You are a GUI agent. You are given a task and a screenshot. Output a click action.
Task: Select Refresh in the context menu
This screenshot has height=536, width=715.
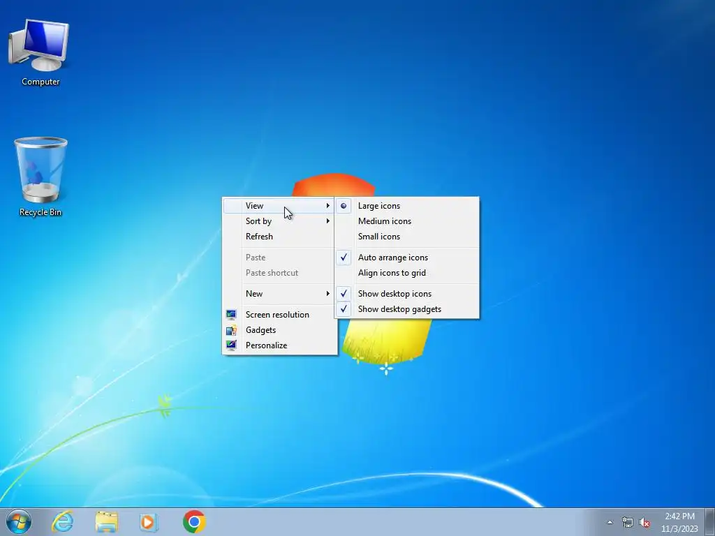click(x=280, y=237)
